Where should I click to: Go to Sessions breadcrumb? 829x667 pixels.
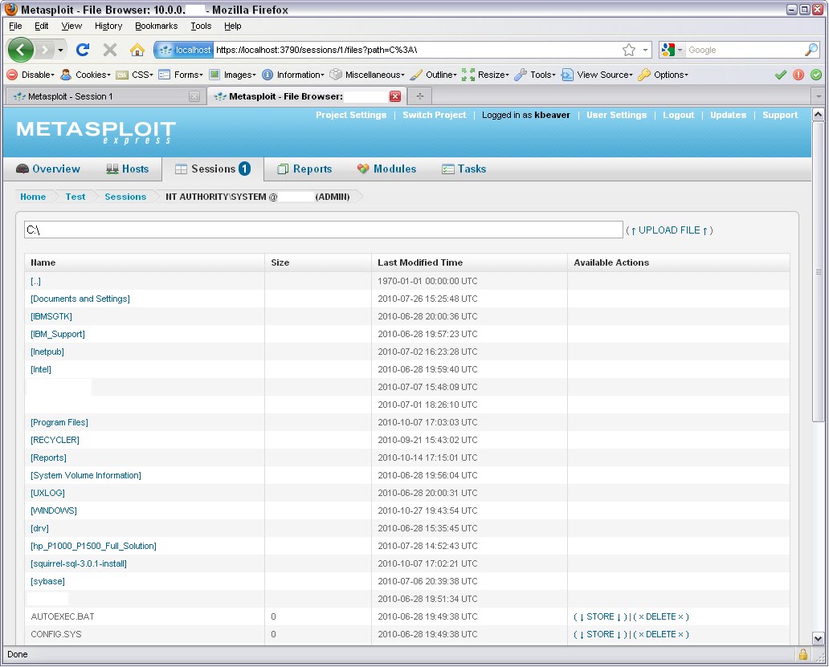click(x=125, y=197)
